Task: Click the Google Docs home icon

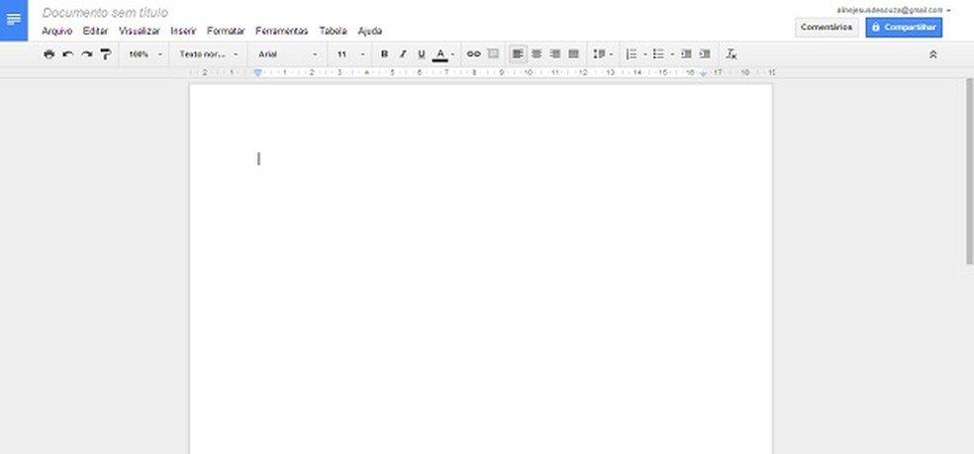Action: click(14, 21)
